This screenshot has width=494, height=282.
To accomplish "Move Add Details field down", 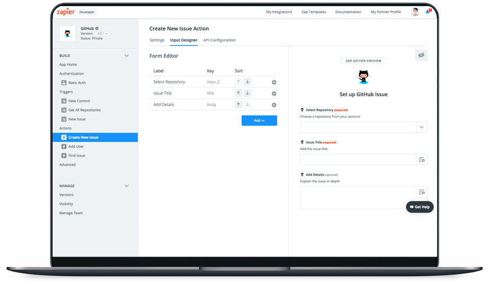I will [248, 104].
